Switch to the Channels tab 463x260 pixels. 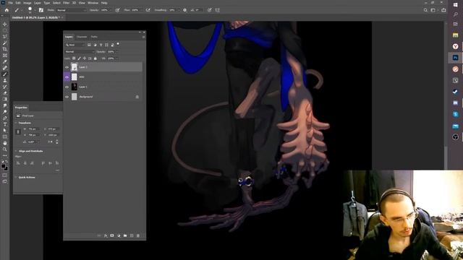pyautogui.click(x=82, y=37)
